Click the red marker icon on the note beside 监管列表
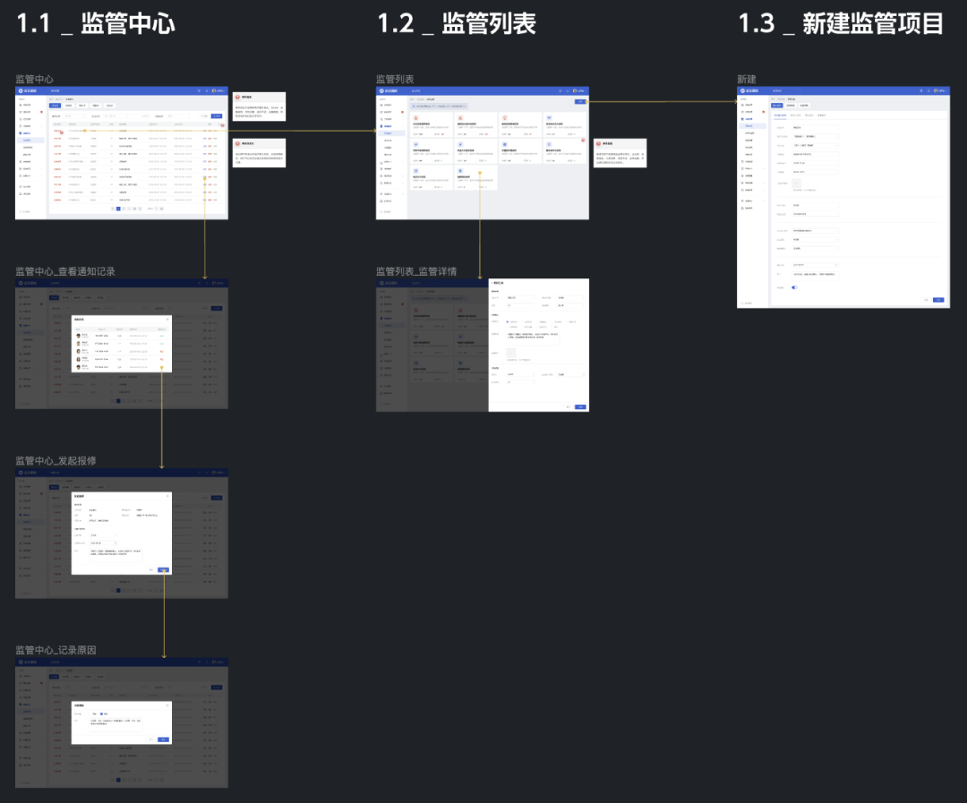This screenshot has height=803, width=967. coord(599,143)
